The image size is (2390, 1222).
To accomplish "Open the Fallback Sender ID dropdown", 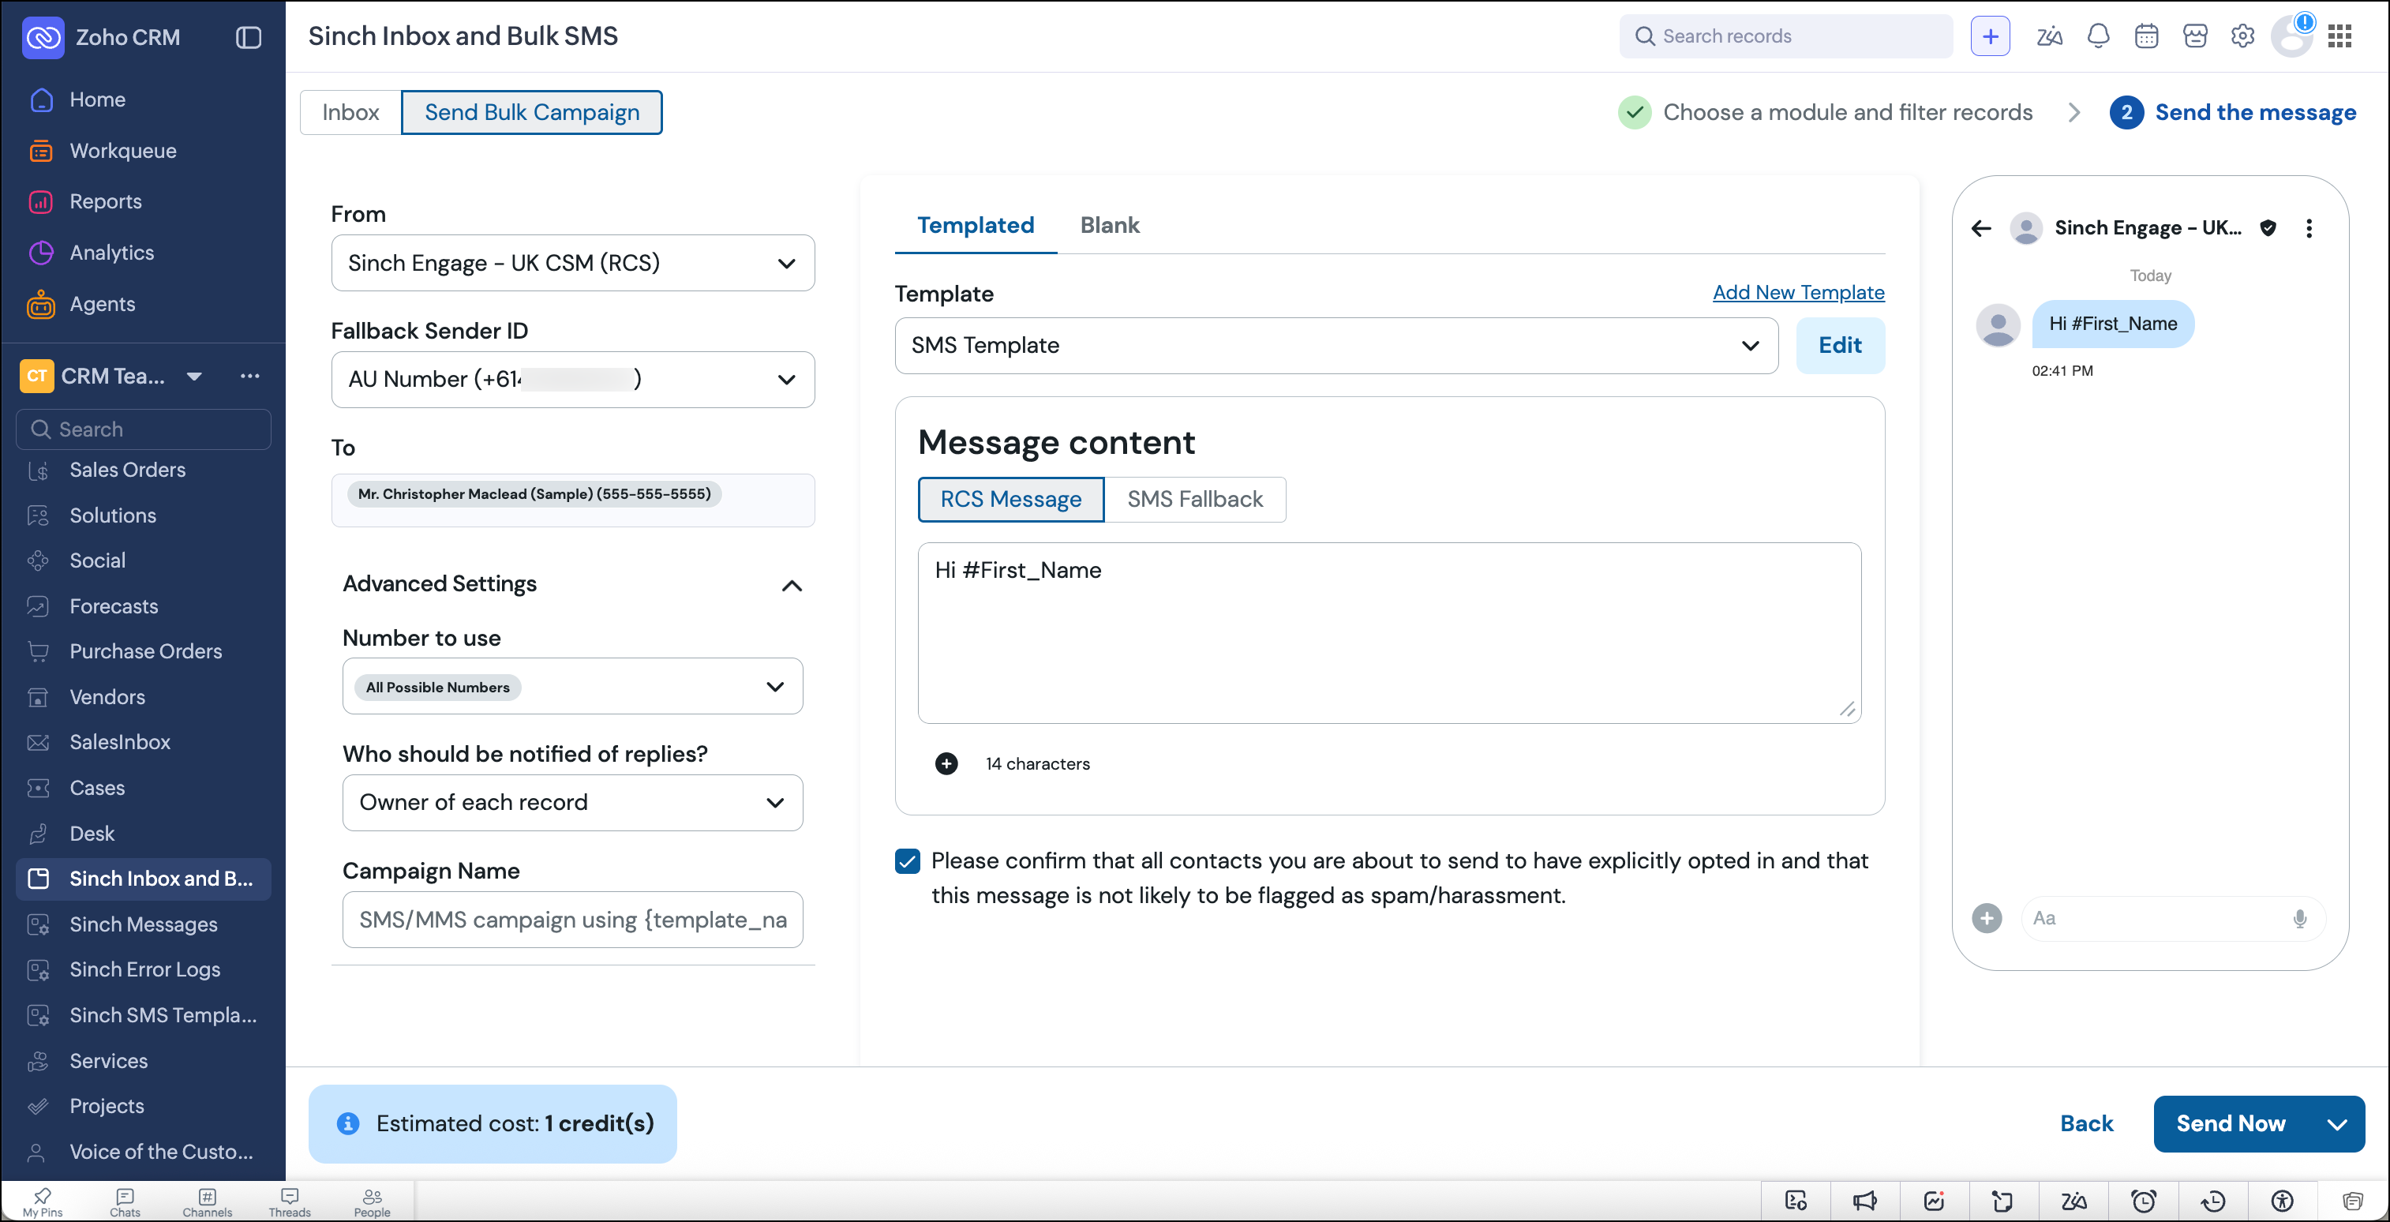I will (x=572, y=380).
